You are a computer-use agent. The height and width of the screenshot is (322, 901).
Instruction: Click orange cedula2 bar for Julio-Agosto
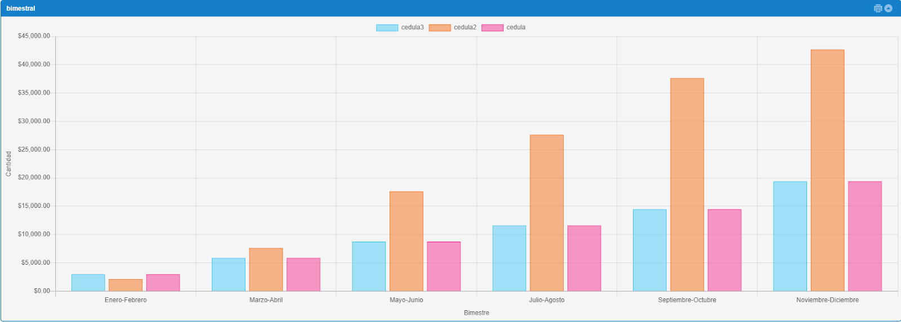click(546, 213)
